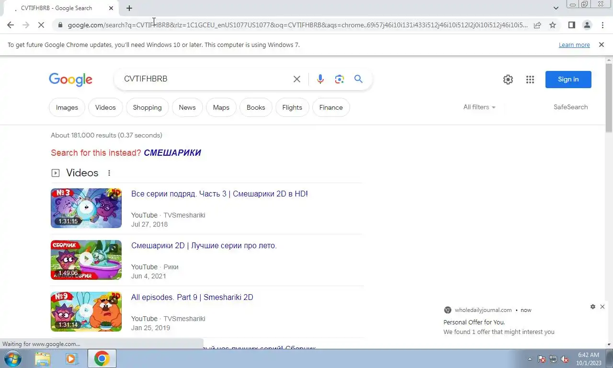613x368 pixels.
Task: Open Chrome profile avatar
Action: tap(587, 25)
